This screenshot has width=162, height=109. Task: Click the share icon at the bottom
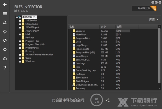point(107,100)
